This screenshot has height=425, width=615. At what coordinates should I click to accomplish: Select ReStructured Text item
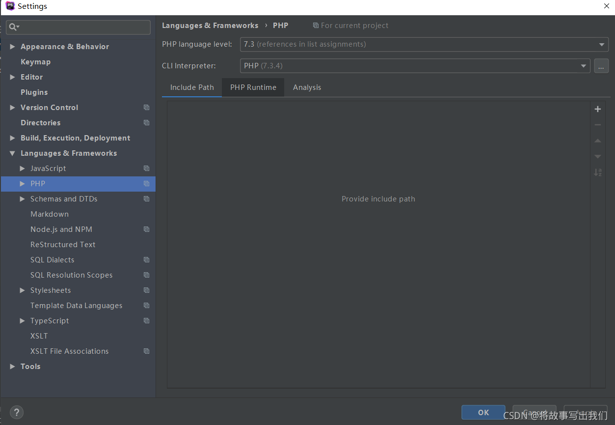(x=63, y=245)
